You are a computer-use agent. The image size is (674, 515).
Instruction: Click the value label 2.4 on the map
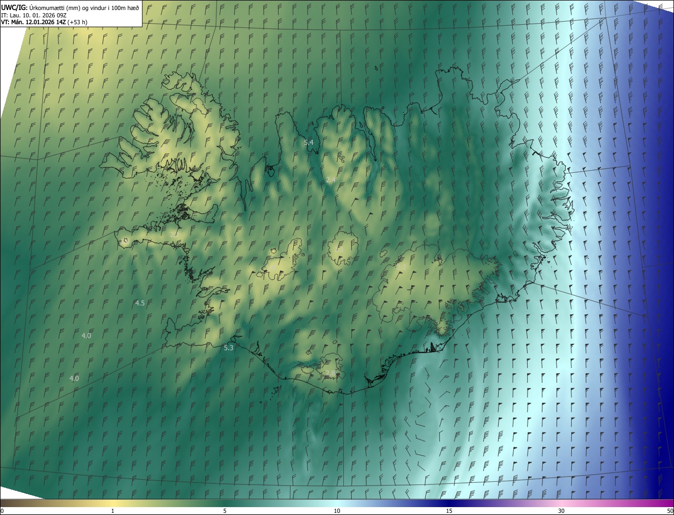point(331,180)
